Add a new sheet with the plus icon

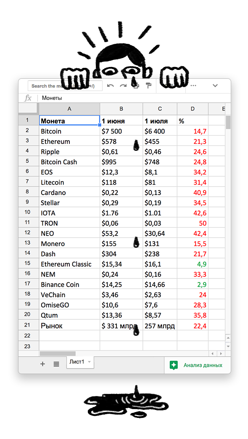[x=42, y=364]
